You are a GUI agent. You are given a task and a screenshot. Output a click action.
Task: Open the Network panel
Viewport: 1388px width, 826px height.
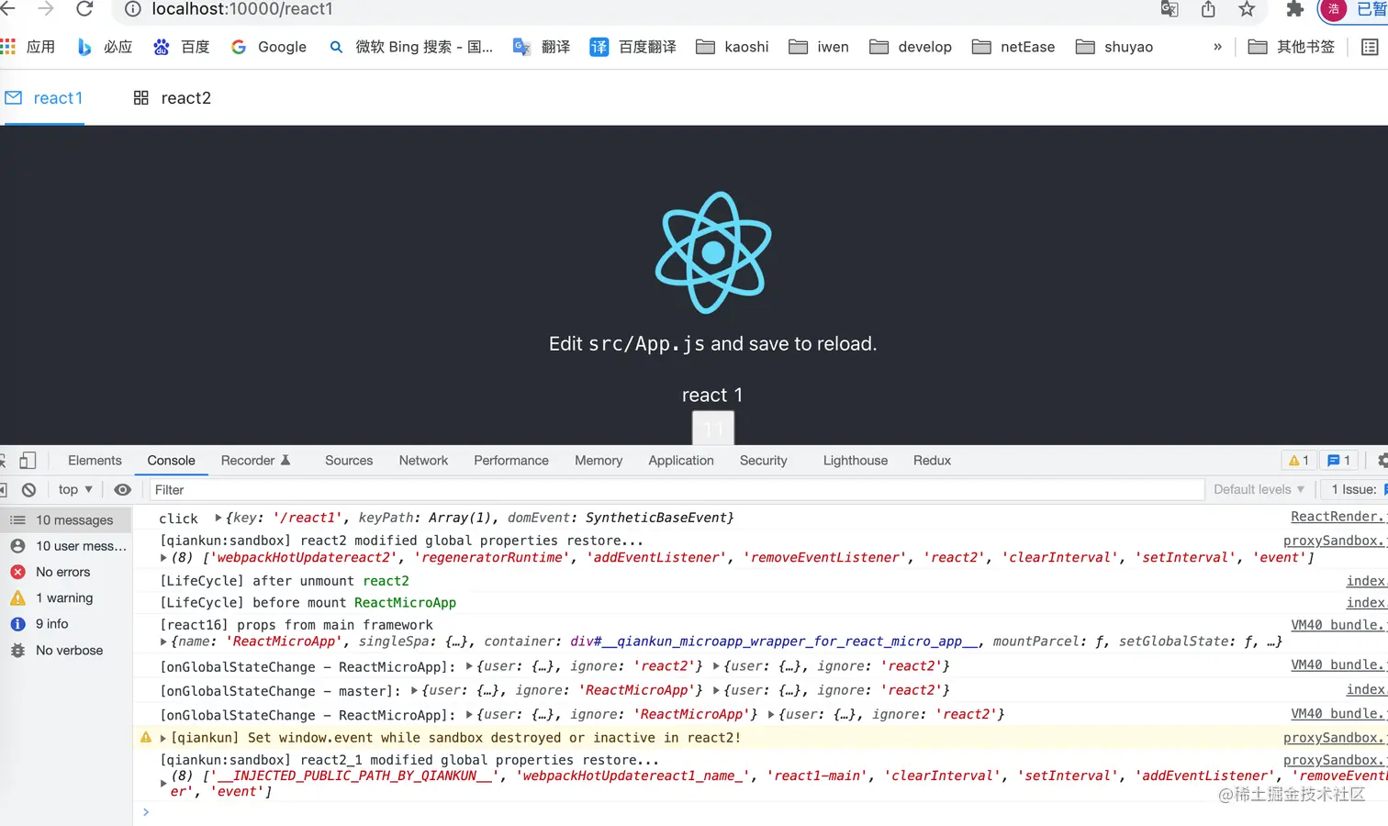(x=423, y=461)
